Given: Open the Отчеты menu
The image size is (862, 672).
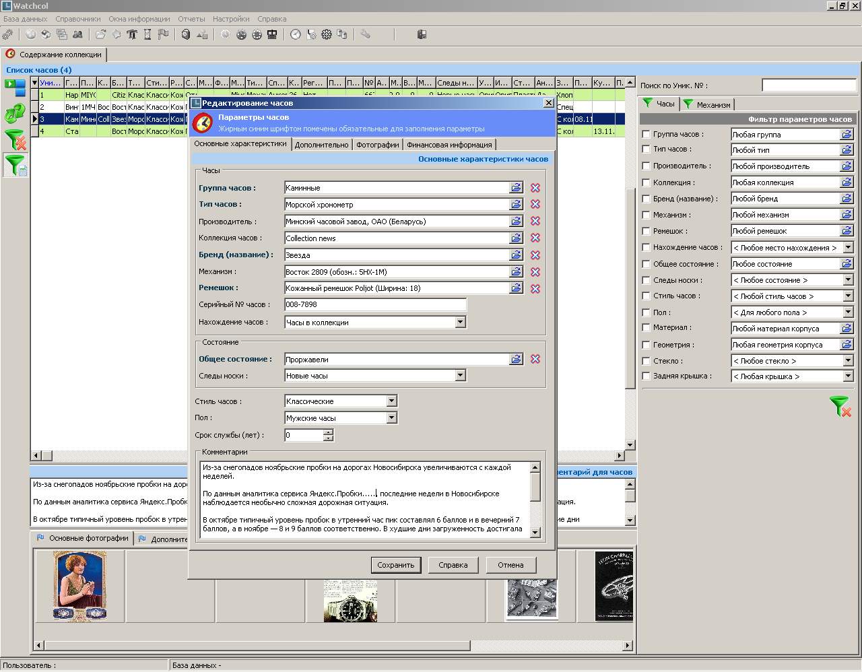Looking at the screenshot, I should click(x=191, y=19).
